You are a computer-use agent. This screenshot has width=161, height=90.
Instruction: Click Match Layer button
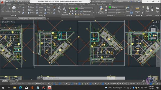(85, 14)
